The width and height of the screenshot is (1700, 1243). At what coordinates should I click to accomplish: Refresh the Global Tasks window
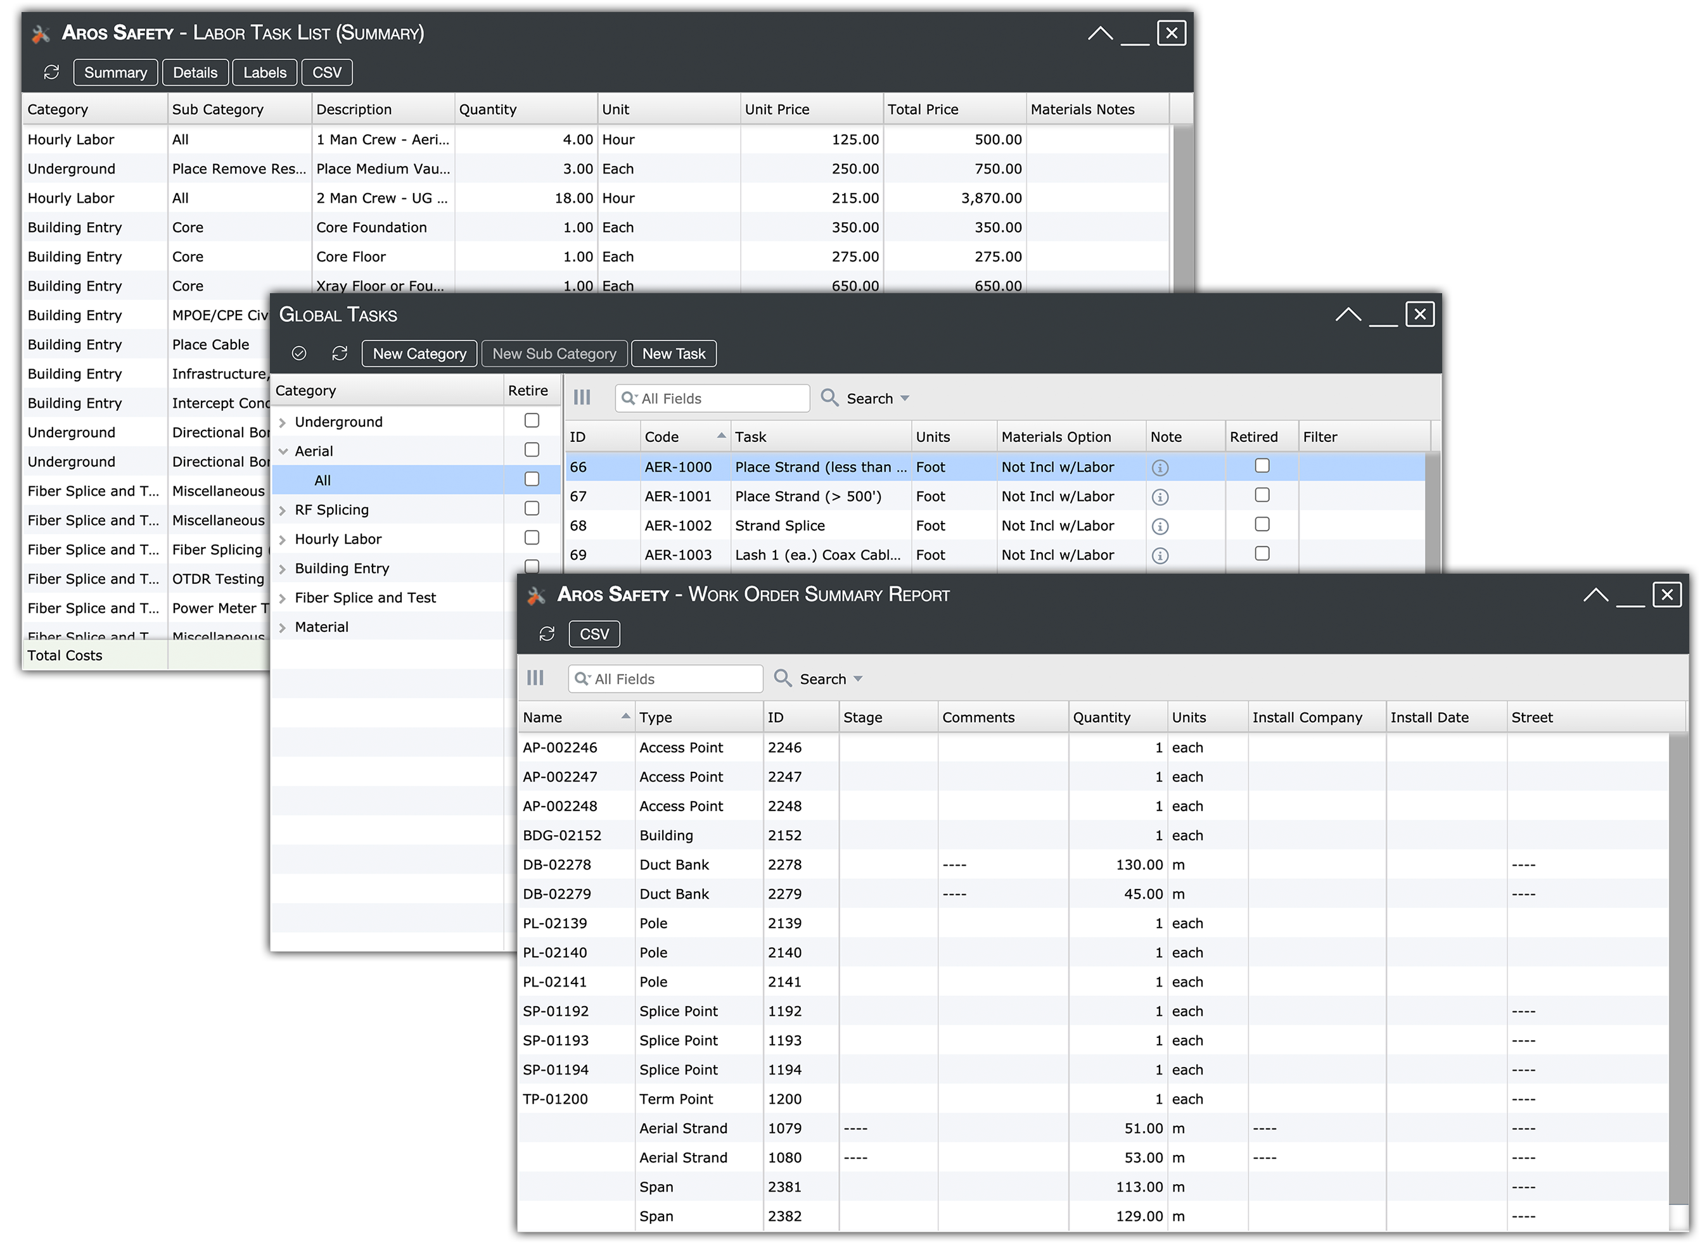tap(340, 353)
